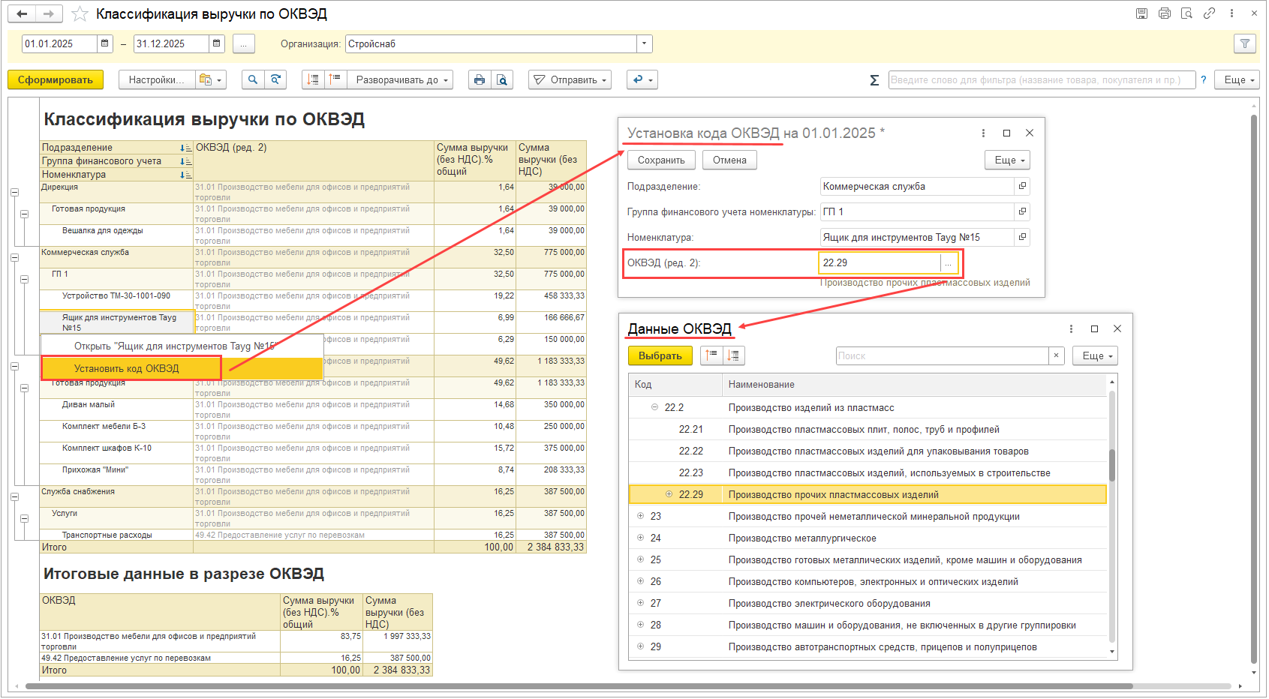Click Сохранить in the OKVED setup dialog
The image size is (1269, 699).
(661, 160)
